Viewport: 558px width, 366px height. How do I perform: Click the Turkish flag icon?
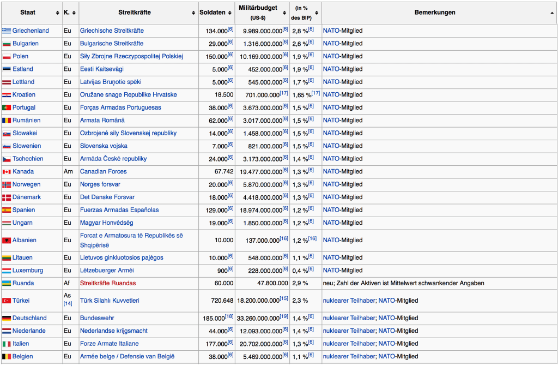[x=7, y=301]
